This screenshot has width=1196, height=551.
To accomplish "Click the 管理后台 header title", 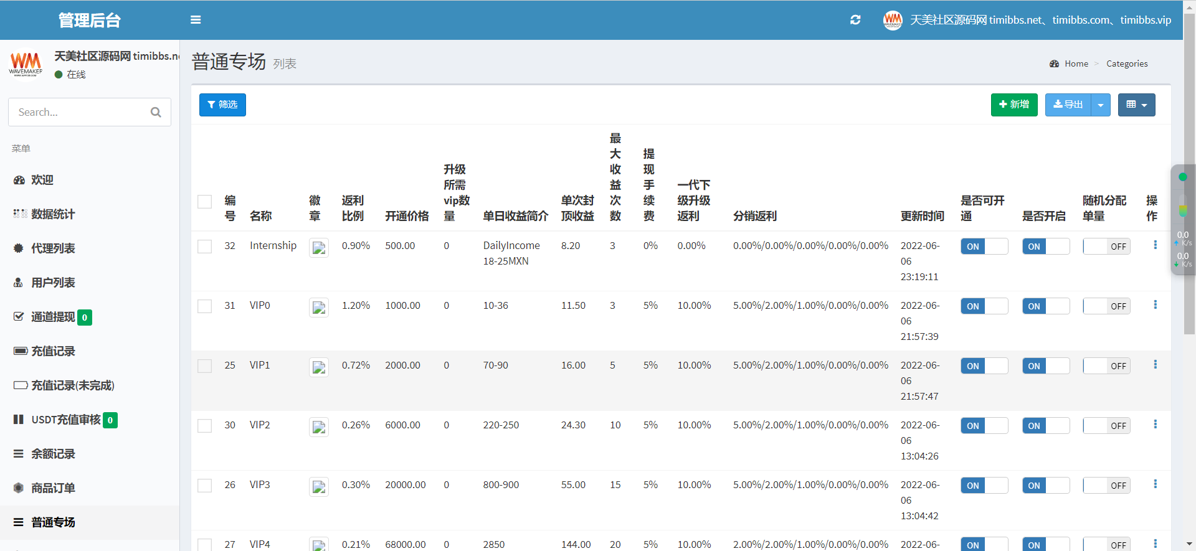I will (90, 20).
